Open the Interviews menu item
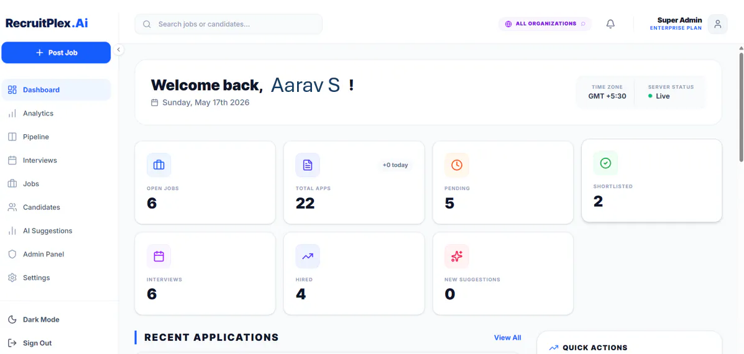This screenshot has height=354, width=744. pos(56,160)
